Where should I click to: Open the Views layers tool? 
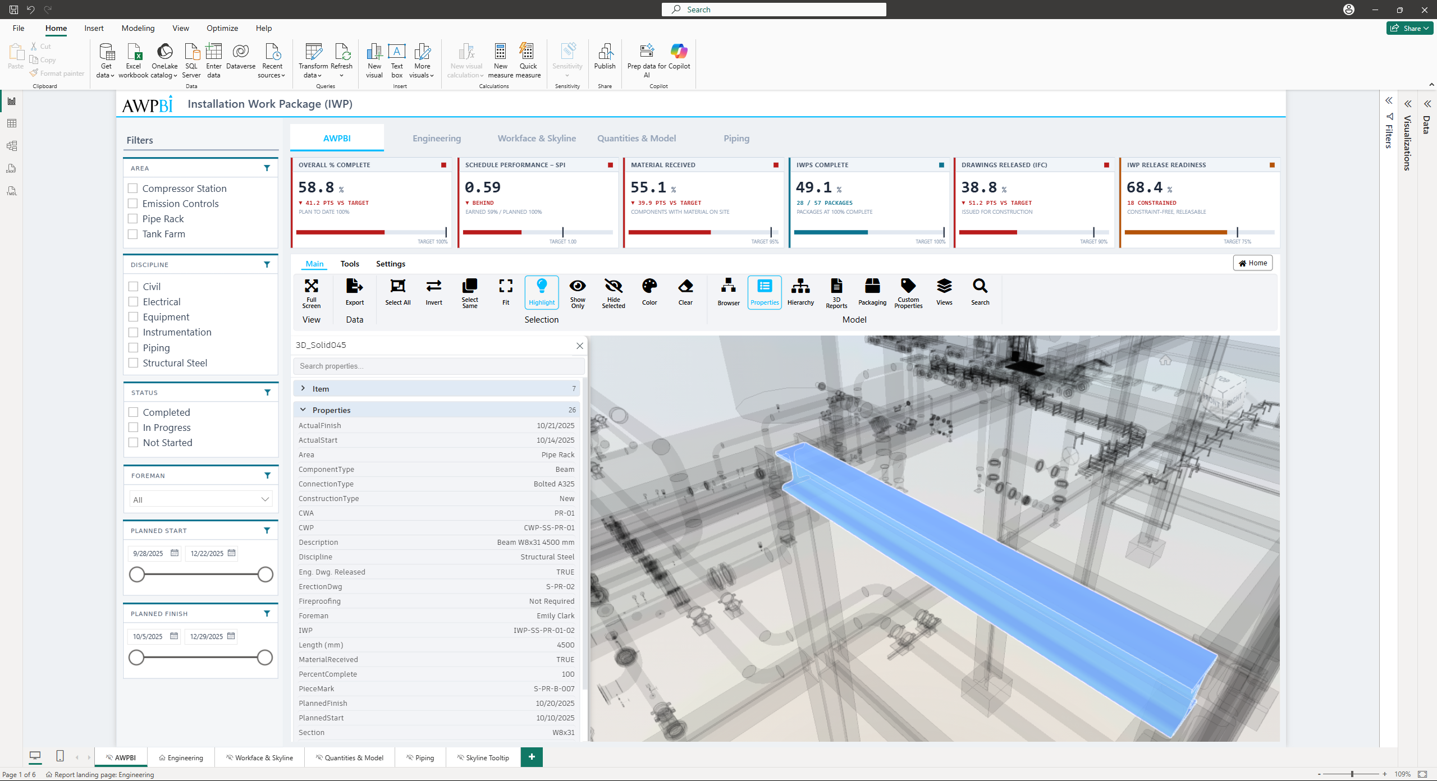(944, 292)
